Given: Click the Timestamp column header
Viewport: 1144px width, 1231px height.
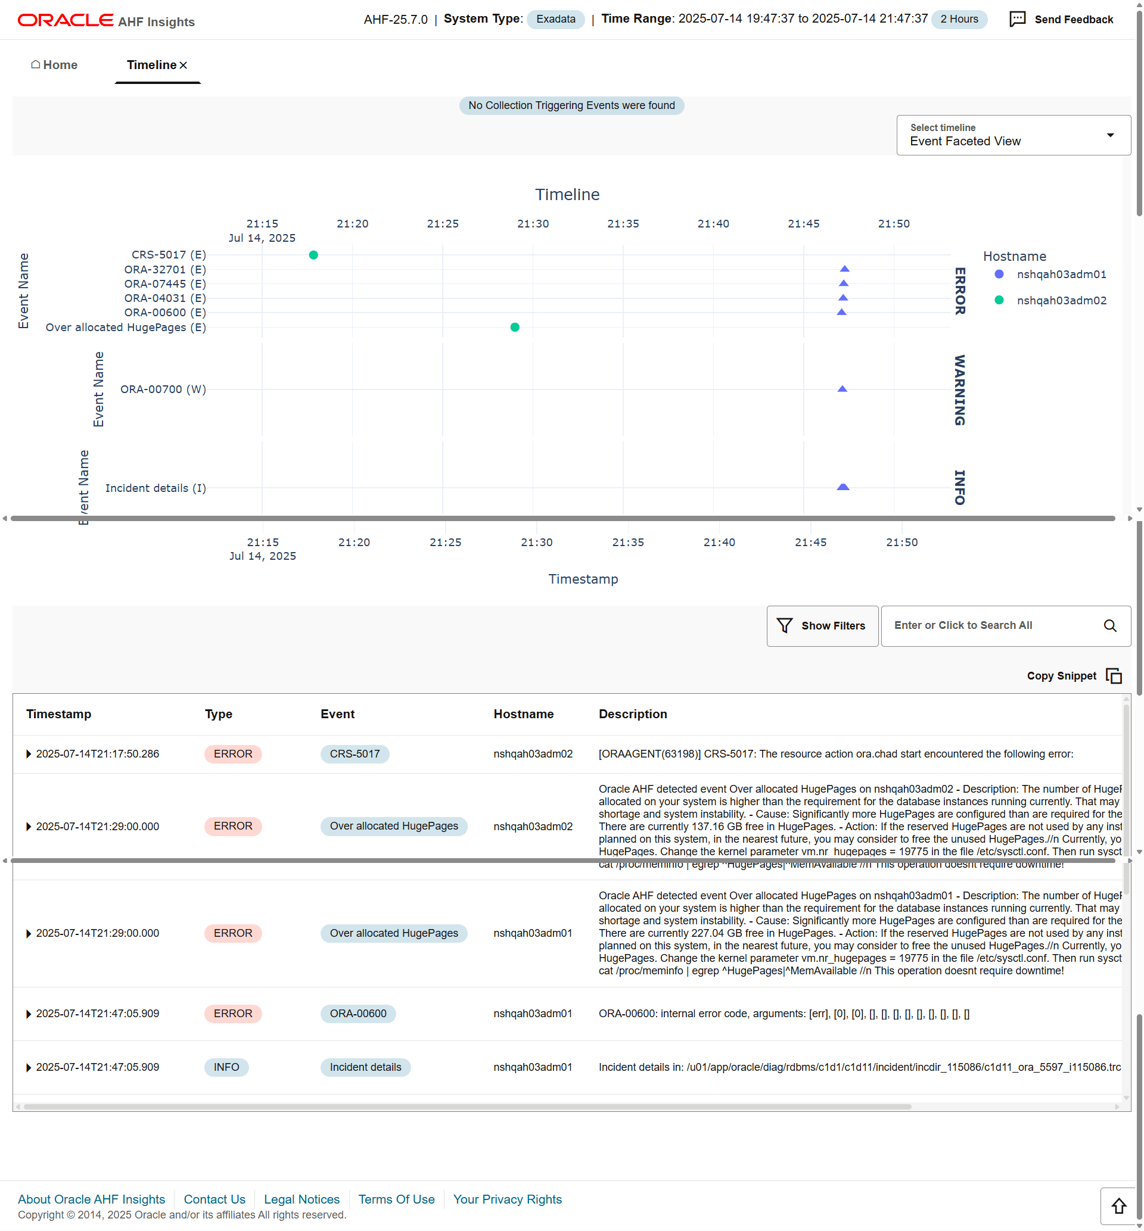Looking at the screenshot, I should 58,714.
